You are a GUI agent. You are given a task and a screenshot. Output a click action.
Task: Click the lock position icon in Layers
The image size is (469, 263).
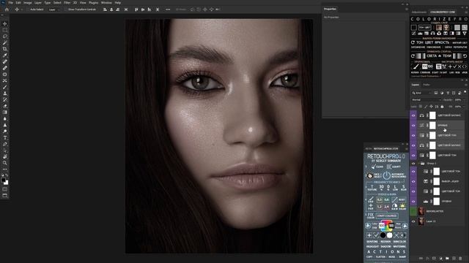pyautogui.click(x=431, y=107)
